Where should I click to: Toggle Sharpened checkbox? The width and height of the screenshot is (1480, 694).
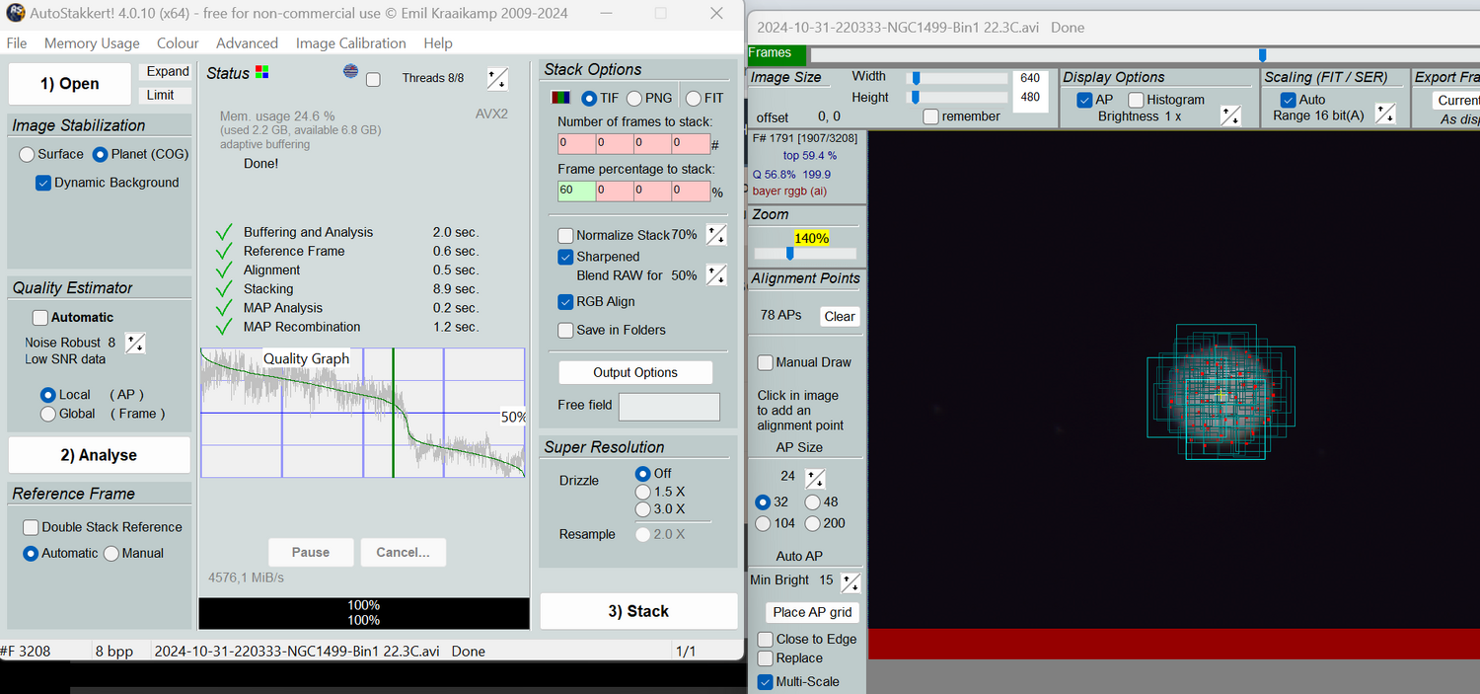[565, 257]
